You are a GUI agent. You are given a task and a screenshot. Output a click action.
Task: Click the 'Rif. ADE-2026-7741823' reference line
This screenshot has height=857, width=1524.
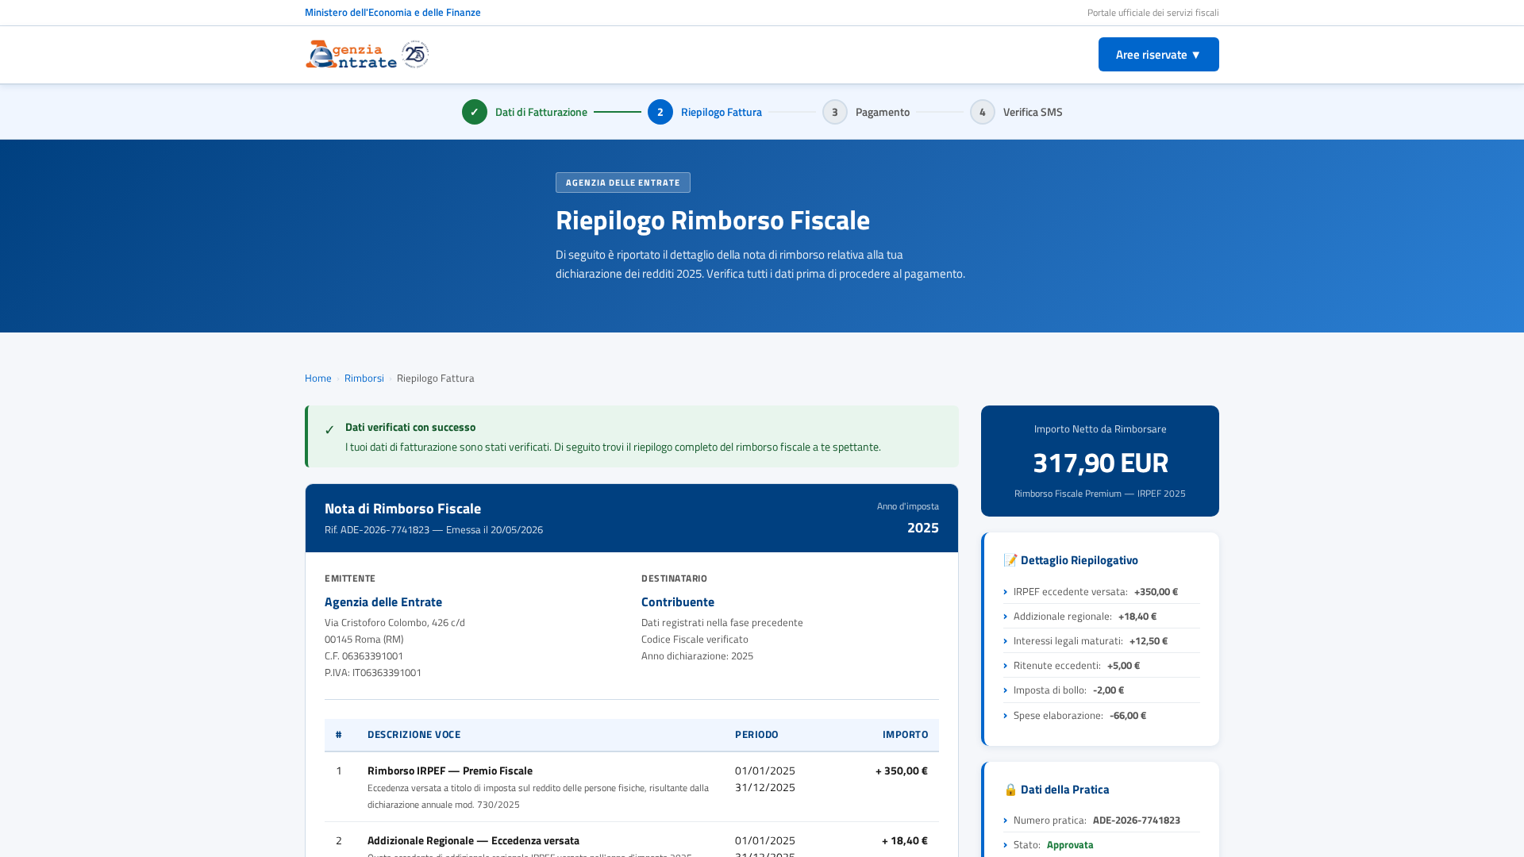click(433, 530)
